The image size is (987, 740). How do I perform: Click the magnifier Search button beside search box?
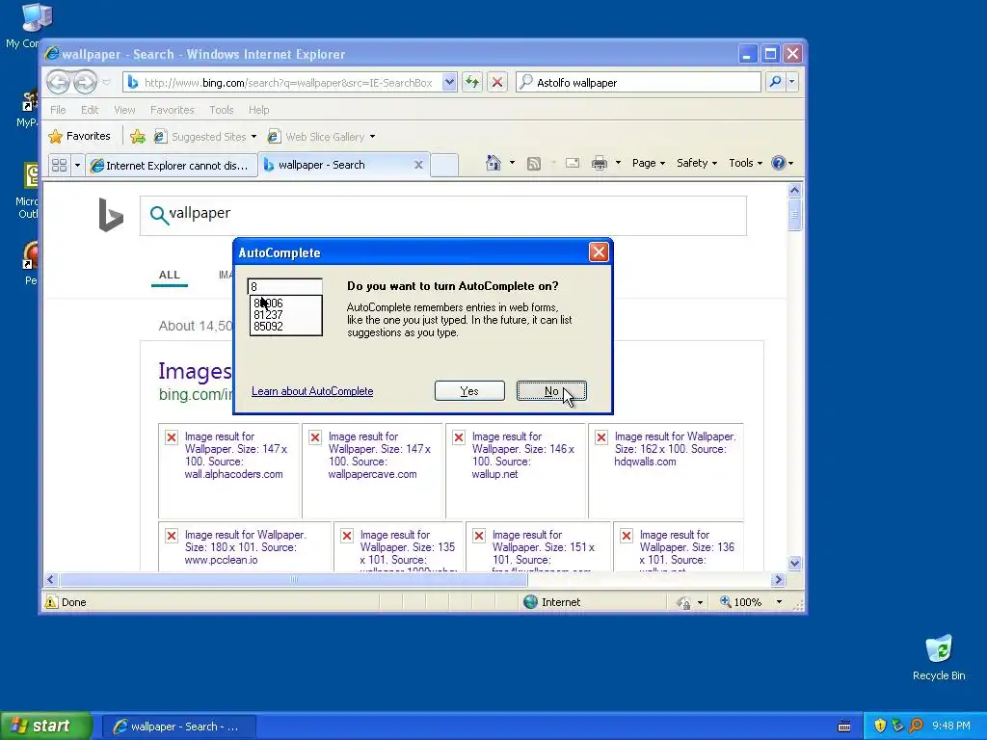776,82
